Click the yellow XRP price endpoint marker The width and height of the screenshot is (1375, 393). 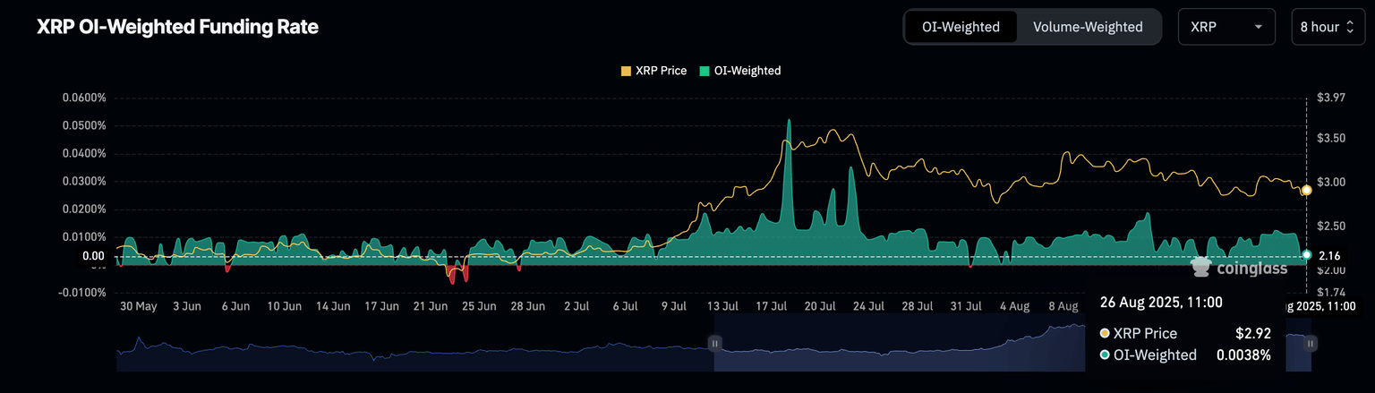tap(1306, 190)
